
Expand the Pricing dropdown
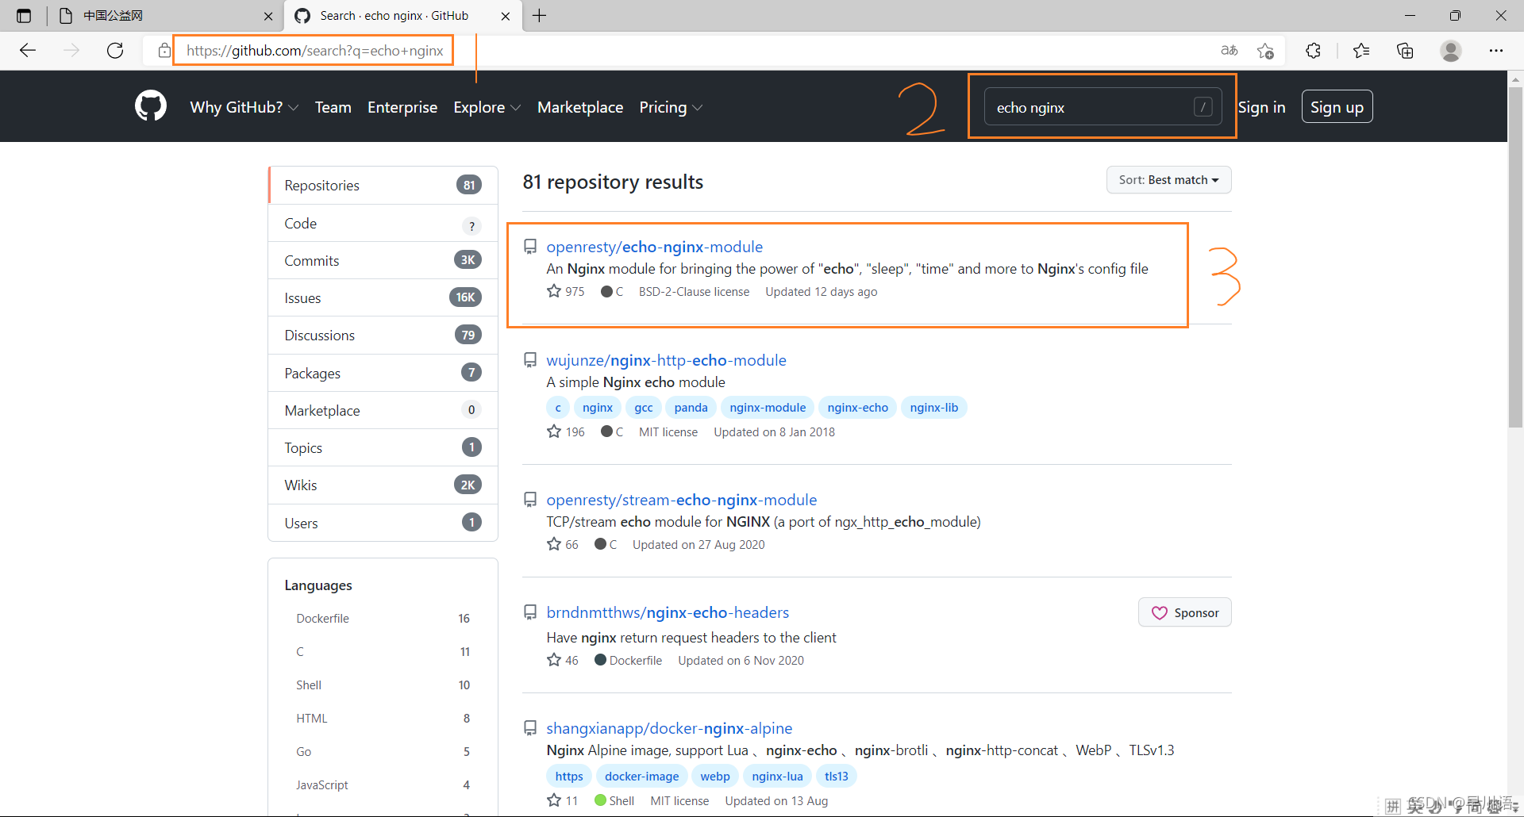point(671,107)
